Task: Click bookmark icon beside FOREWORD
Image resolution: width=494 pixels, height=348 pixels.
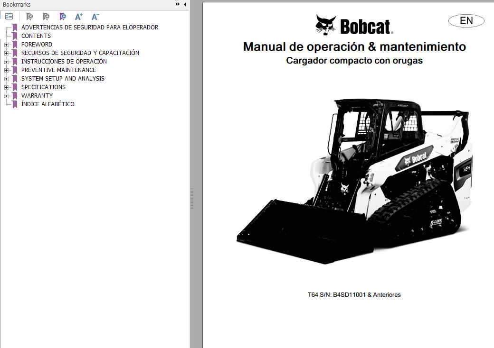Action: point(15,44)
